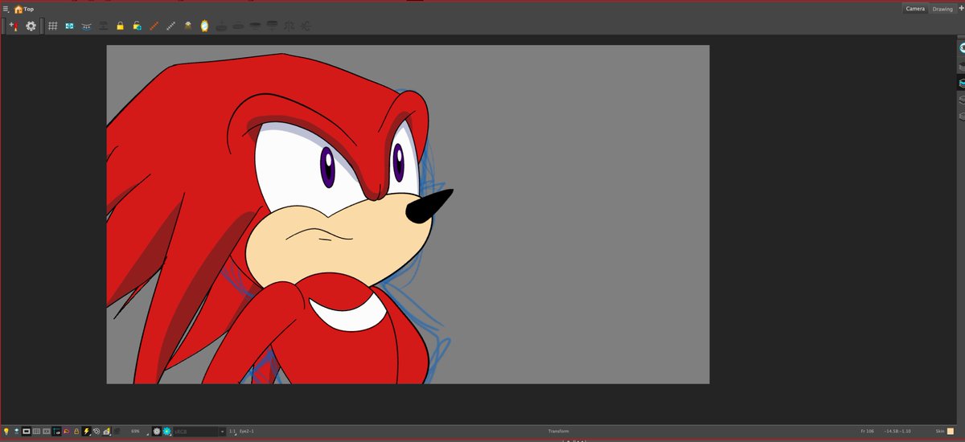Image resolution: width=965 pixels, height=442 pixels.
Task: Click the yellow and grey icon after the target icon
Action: [106, 432]
